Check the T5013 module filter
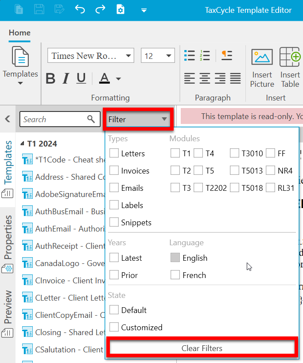 click(234, 170)
